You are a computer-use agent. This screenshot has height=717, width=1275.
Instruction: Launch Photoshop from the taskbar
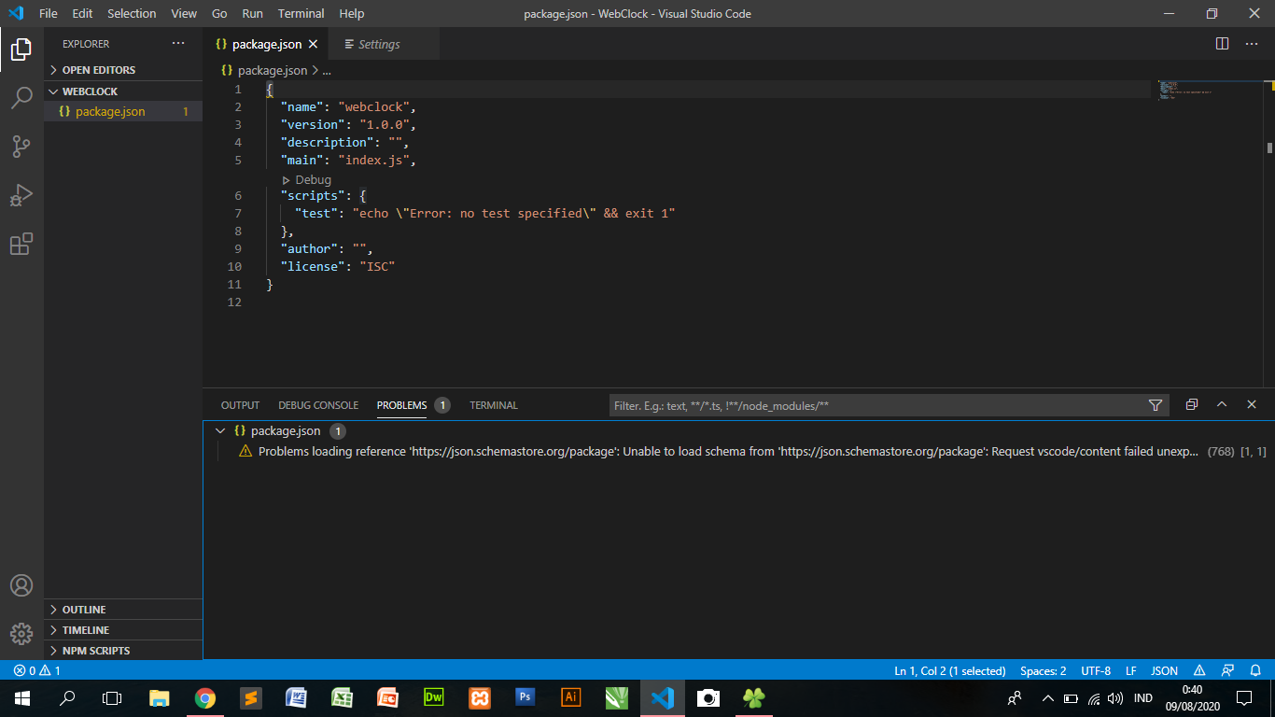(525, 697)
